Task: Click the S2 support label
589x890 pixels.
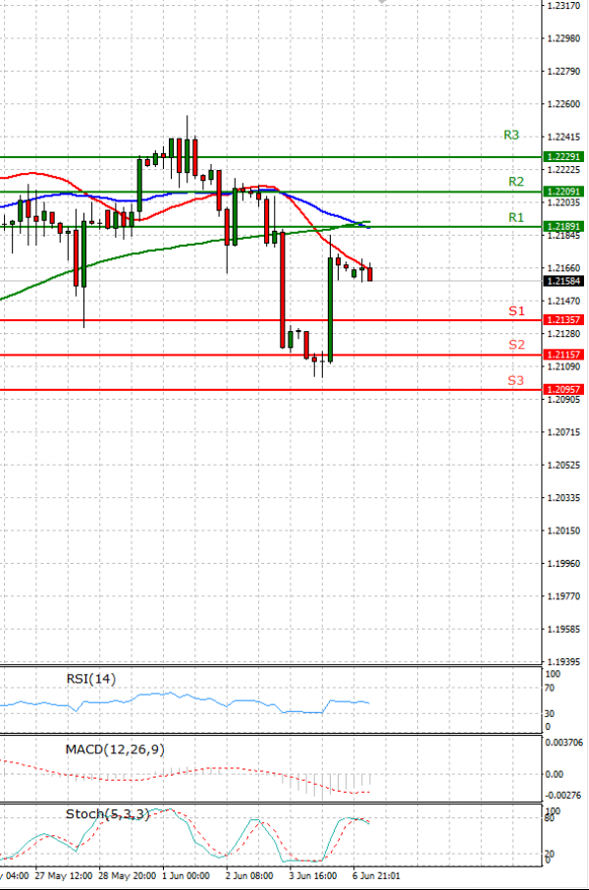Action: (x=516, y=345)
